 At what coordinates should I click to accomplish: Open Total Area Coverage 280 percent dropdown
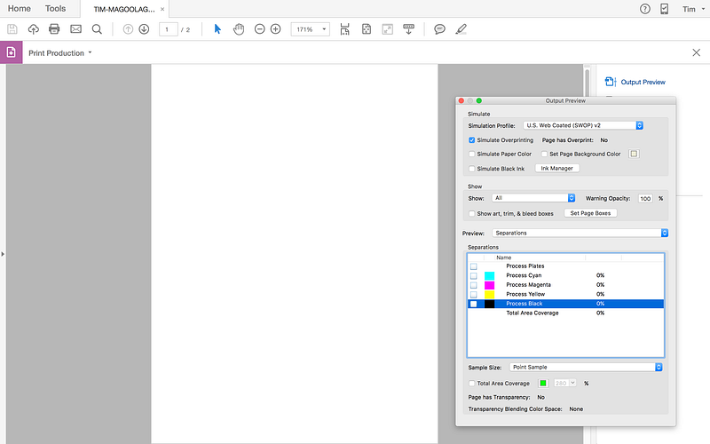pos(564,384)
